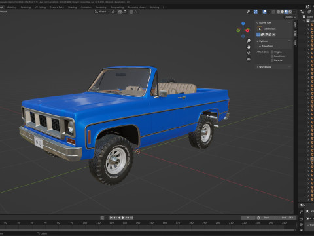Toggle snapping magnet icon

tap(120, 12)
